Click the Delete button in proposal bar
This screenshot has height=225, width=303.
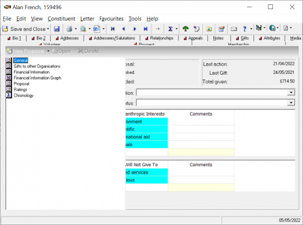coord(90,51)
